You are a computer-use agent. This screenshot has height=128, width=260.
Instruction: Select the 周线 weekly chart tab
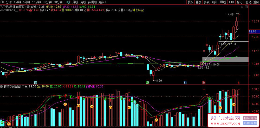coord(75,2)
